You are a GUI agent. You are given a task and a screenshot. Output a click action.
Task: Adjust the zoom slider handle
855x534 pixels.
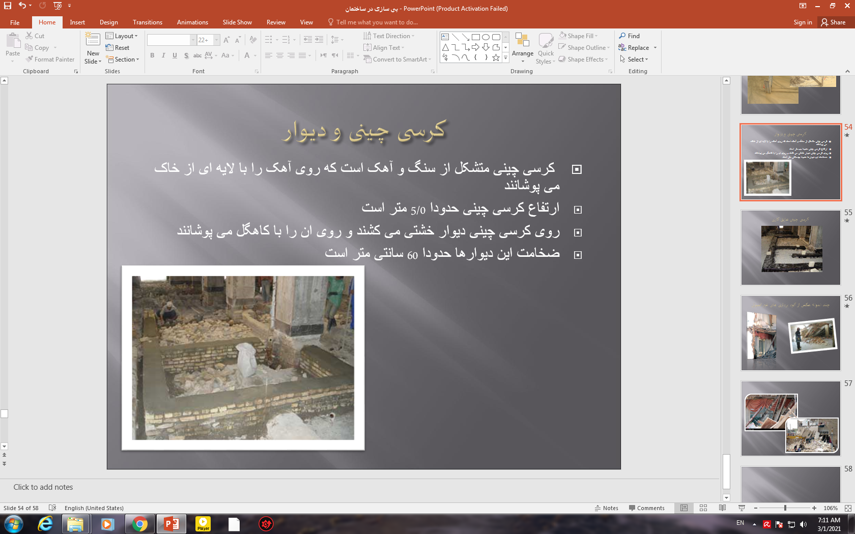tap(785, 508)
